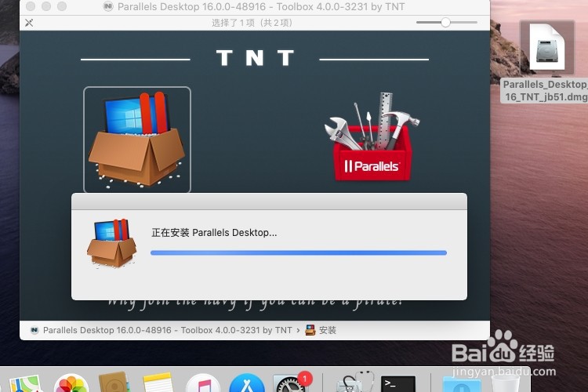Open the Downloads folder in the Dock
588x392 pixels.
pos(462,384)
